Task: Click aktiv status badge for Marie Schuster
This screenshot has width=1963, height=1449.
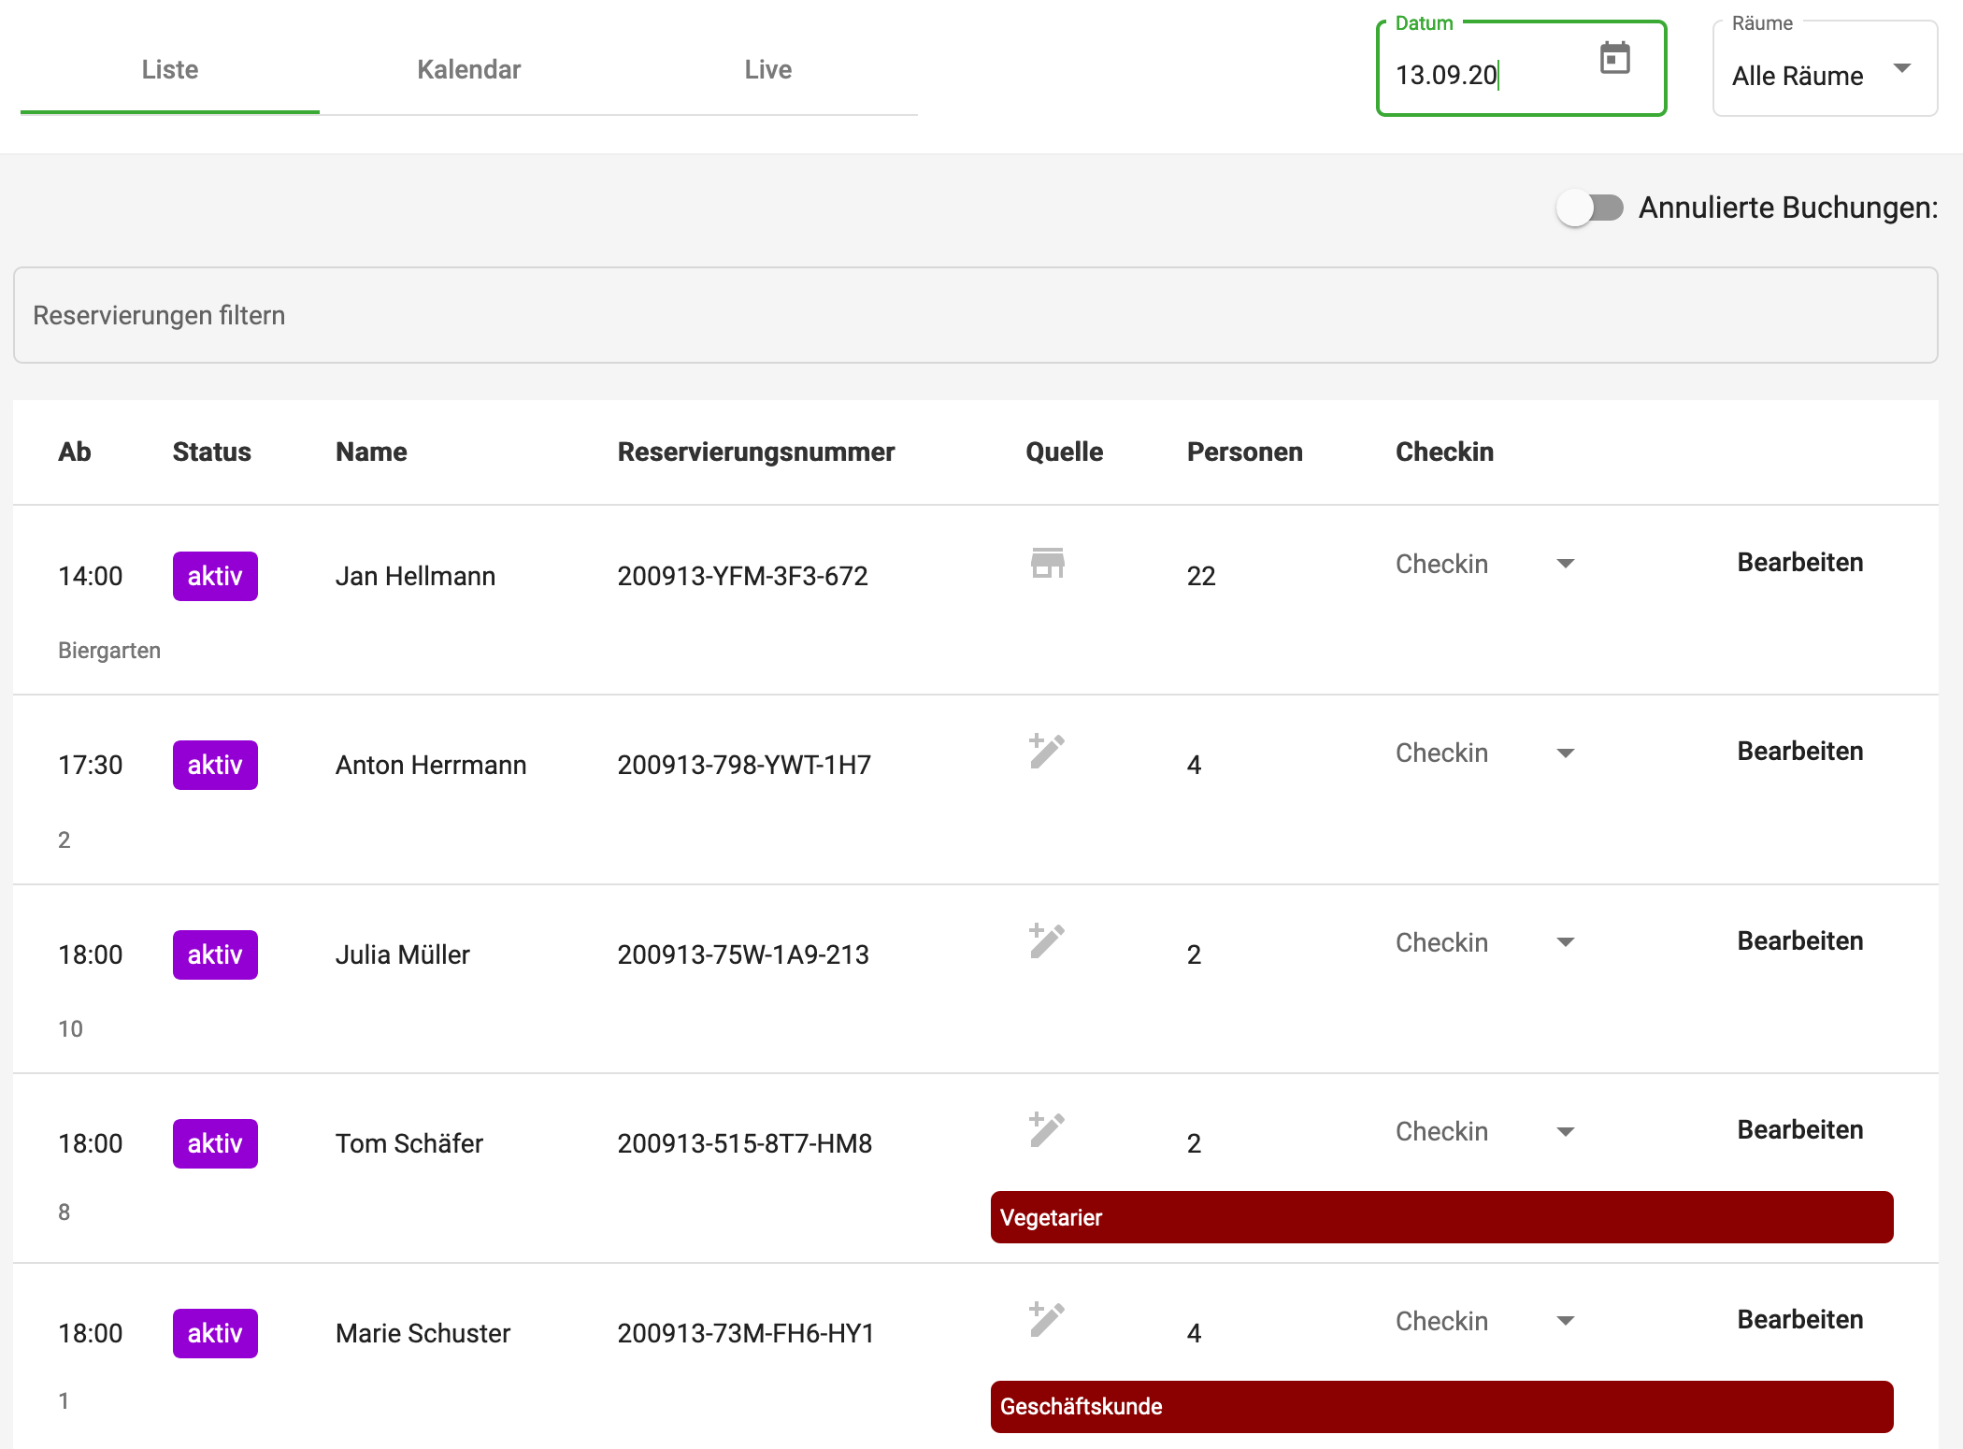Action: [x=215, y=1333]
